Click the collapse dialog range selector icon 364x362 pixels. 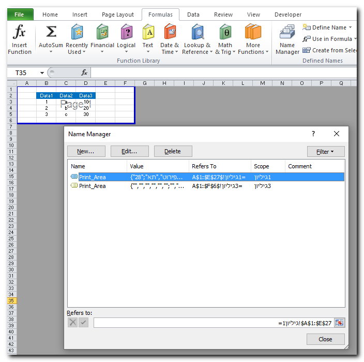[339, 323]
